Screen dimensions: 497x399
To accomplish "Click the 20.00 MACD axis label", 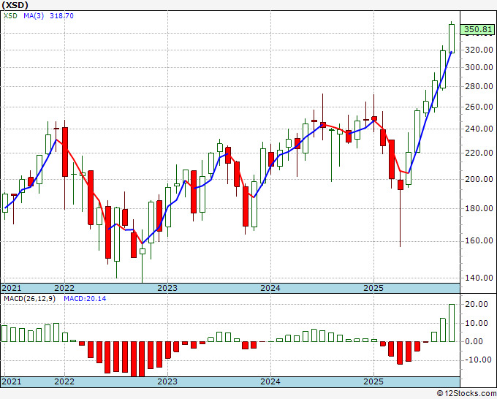I will pos(477,304).
